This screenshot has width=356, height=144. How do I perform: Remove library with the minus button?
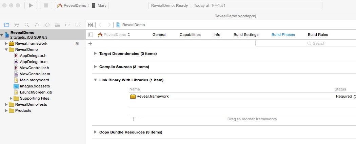tap(142, 119)
